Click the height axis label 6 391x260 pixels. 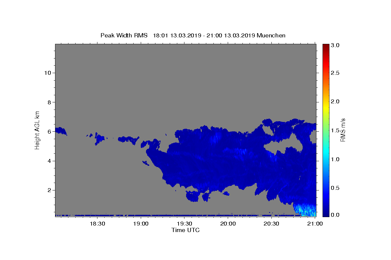click(49, 132)
